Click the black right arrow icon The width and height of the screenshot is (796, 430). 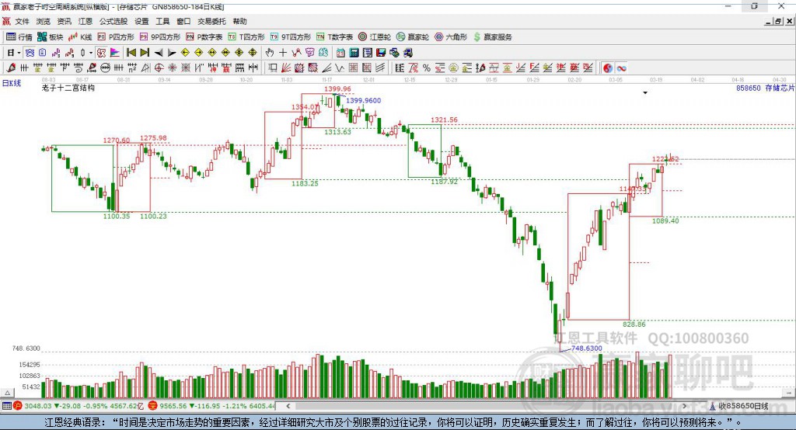pos(172,53)
